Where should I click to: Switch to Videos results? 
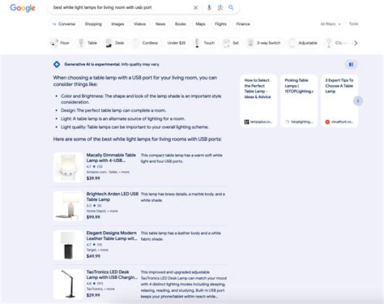pyautogui.click(x=139, y=24)
